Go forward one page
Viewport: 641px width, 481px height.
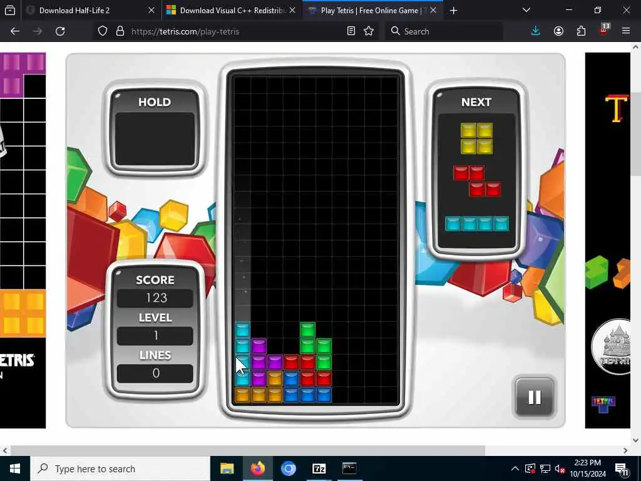tap(38, 31)
